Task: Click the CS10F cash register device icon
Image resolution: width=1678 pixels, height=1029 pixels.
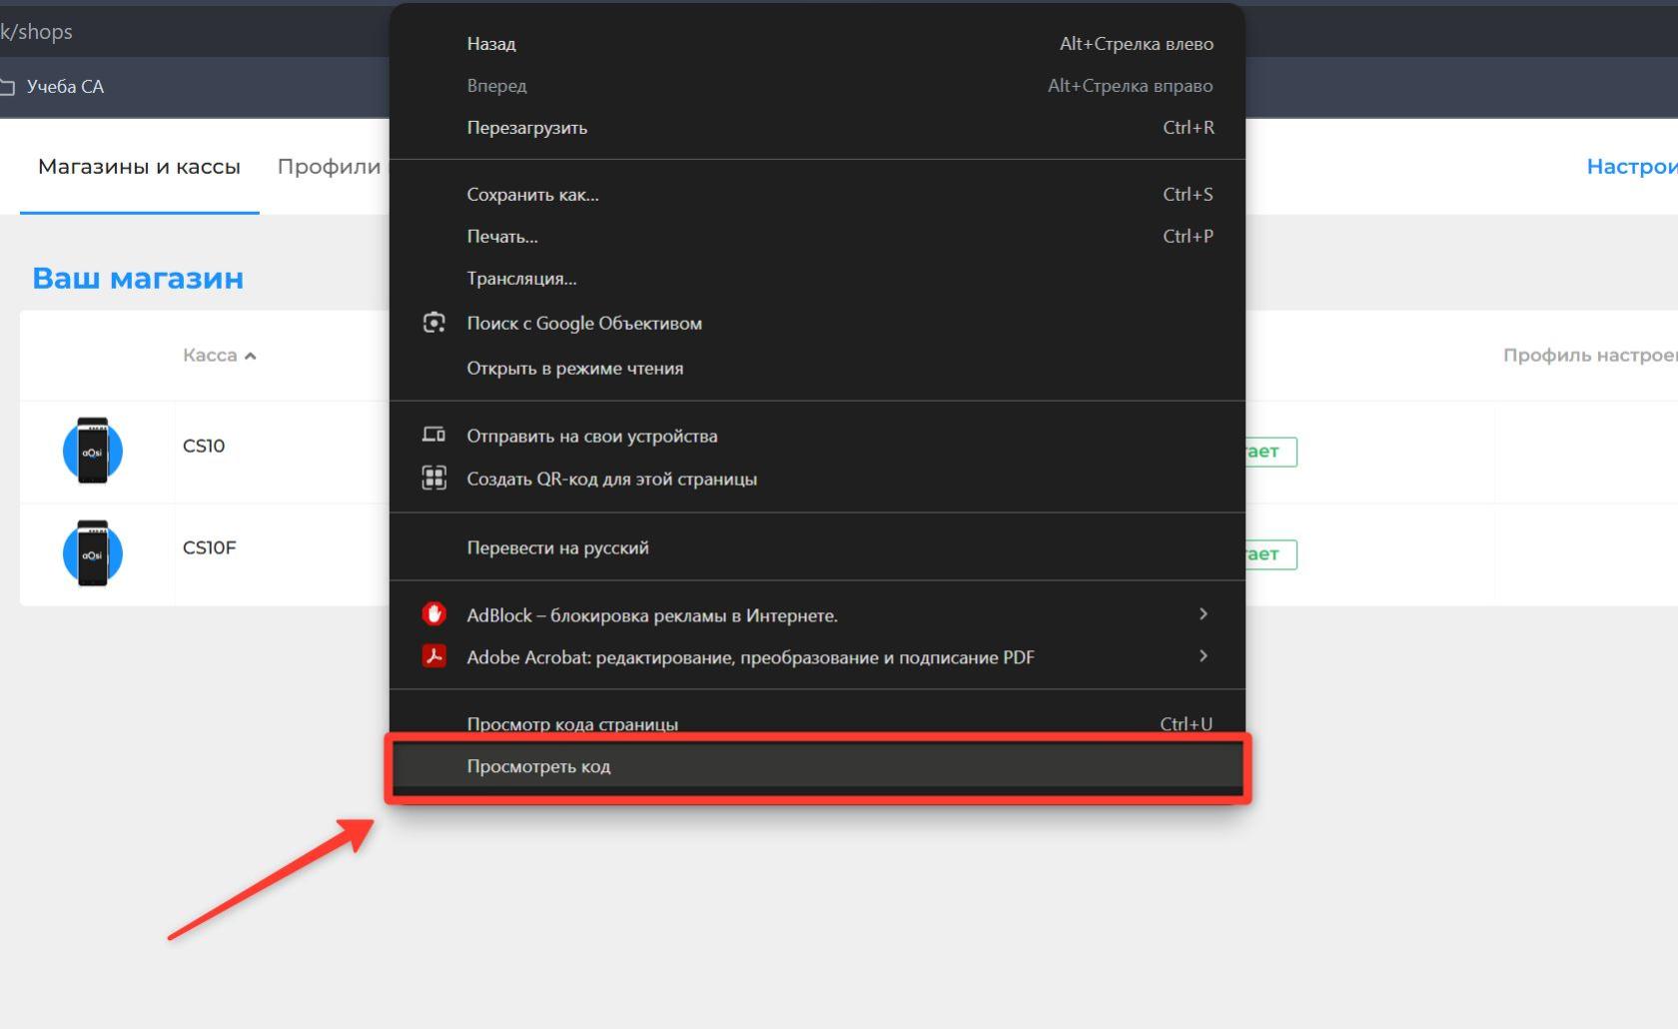Action: [93, 552]
